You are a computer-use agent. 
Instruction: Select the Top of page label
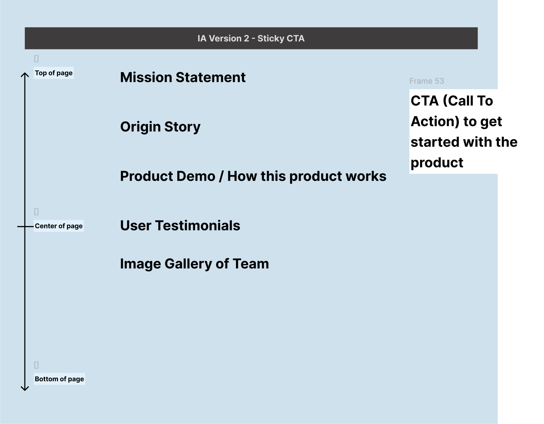click(x=54, y=73)
